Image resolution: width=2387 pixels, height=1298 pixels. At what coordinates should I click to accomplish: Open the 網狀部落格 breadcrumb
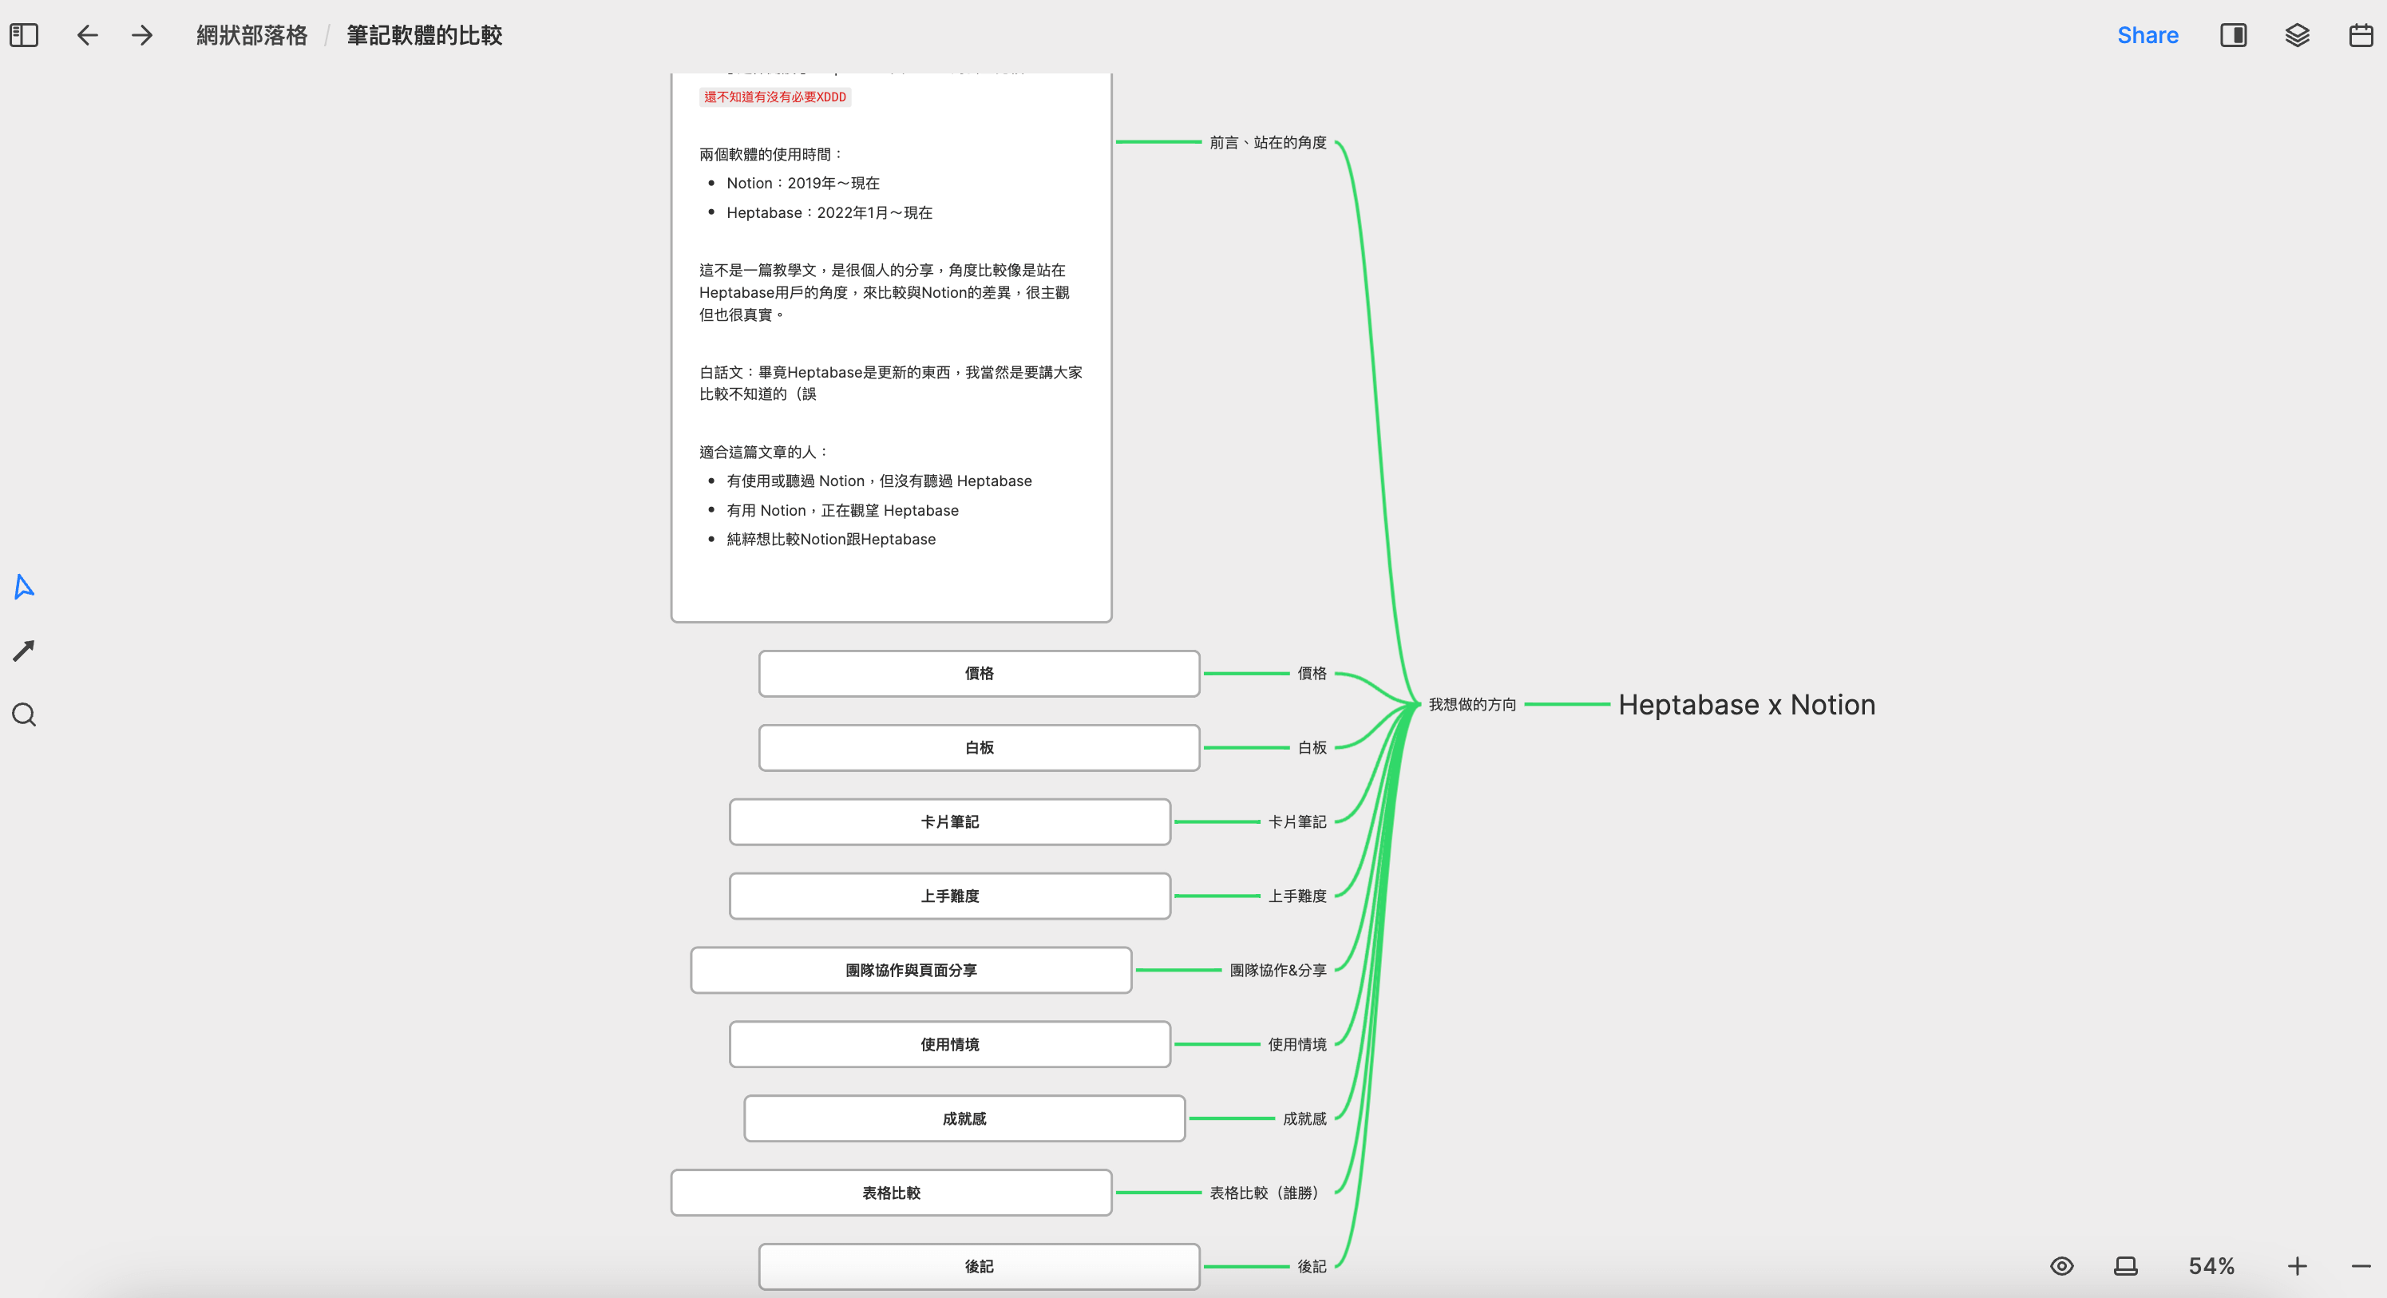click(x=251, y=35)
